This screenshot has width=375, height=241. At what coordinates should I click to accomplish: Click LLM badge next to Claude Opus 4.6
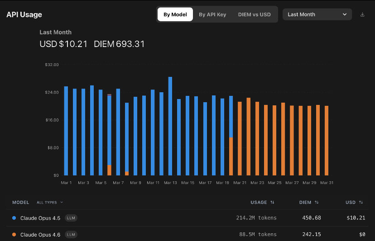pos(71,235)
